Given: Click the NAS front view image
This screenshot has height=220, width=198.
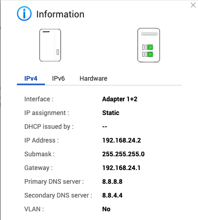Looking at the screenshot, I should (50, 45).
